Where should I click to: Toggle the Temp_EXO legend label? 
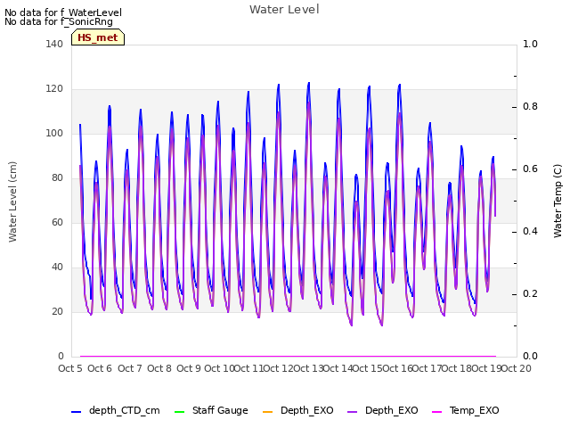tap(474, 410)
